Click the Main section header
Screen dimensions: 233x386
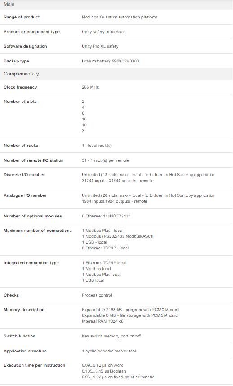116,4
